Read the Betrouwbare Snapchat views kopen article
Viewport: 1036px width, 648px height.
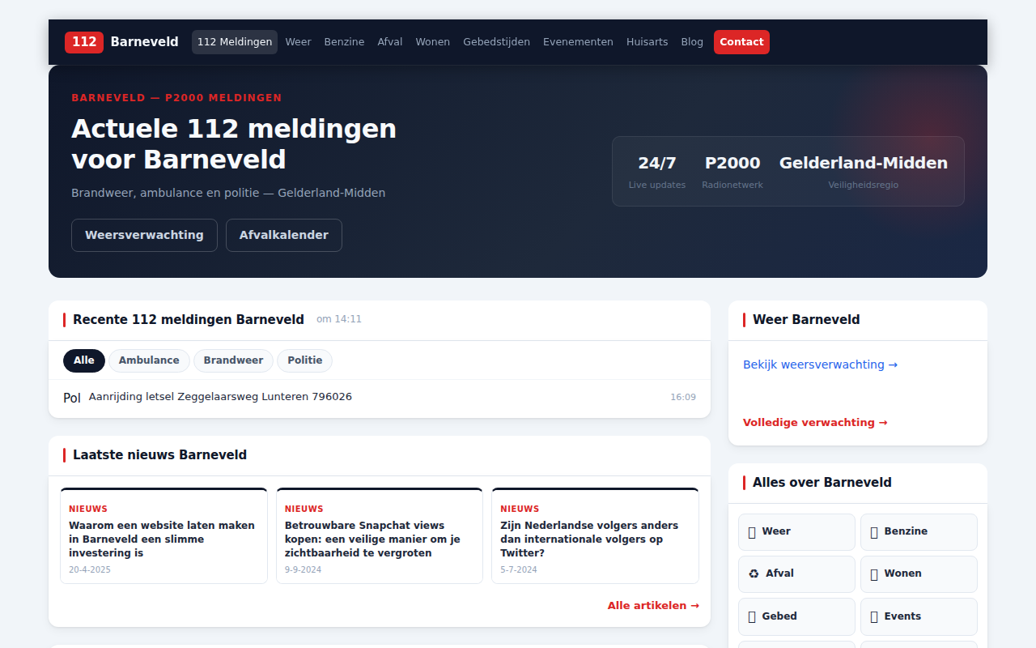380,535
